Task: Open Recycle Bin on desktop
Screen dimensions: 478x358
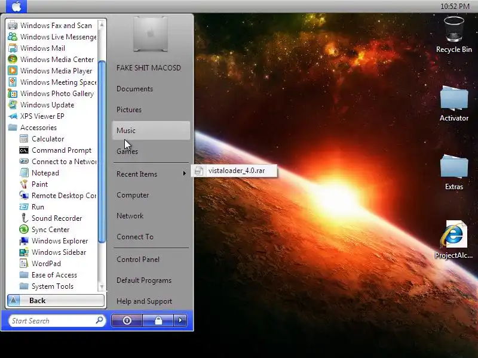Action: click(x=454, y=35)
